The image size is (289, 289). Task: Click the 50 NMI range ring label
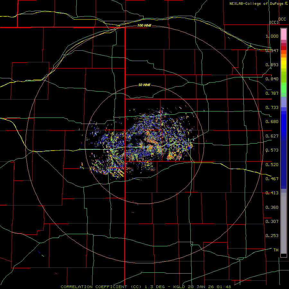click(144, 85)
